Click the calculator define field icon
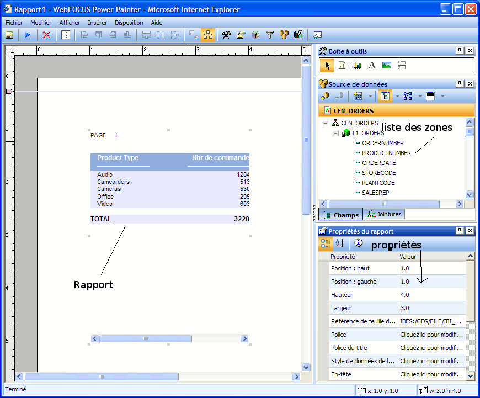 pyautogui.click(x=358, y=96)
